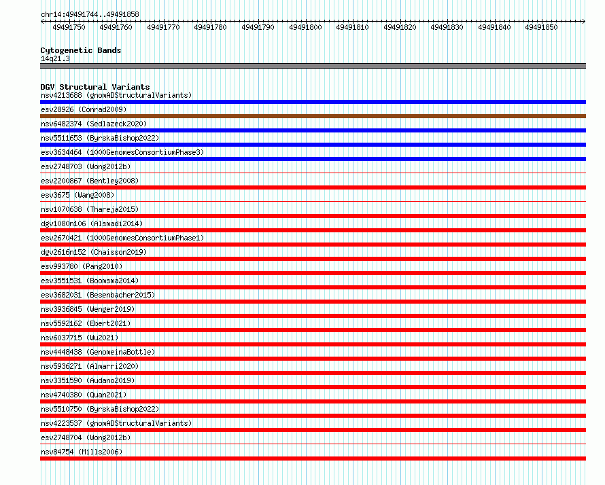Click the red bar under nsv84754

click(313, 459)
